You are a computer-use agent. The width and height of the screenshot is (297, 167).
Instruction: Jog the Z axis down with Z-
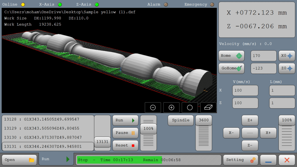[x=250, y=146]
